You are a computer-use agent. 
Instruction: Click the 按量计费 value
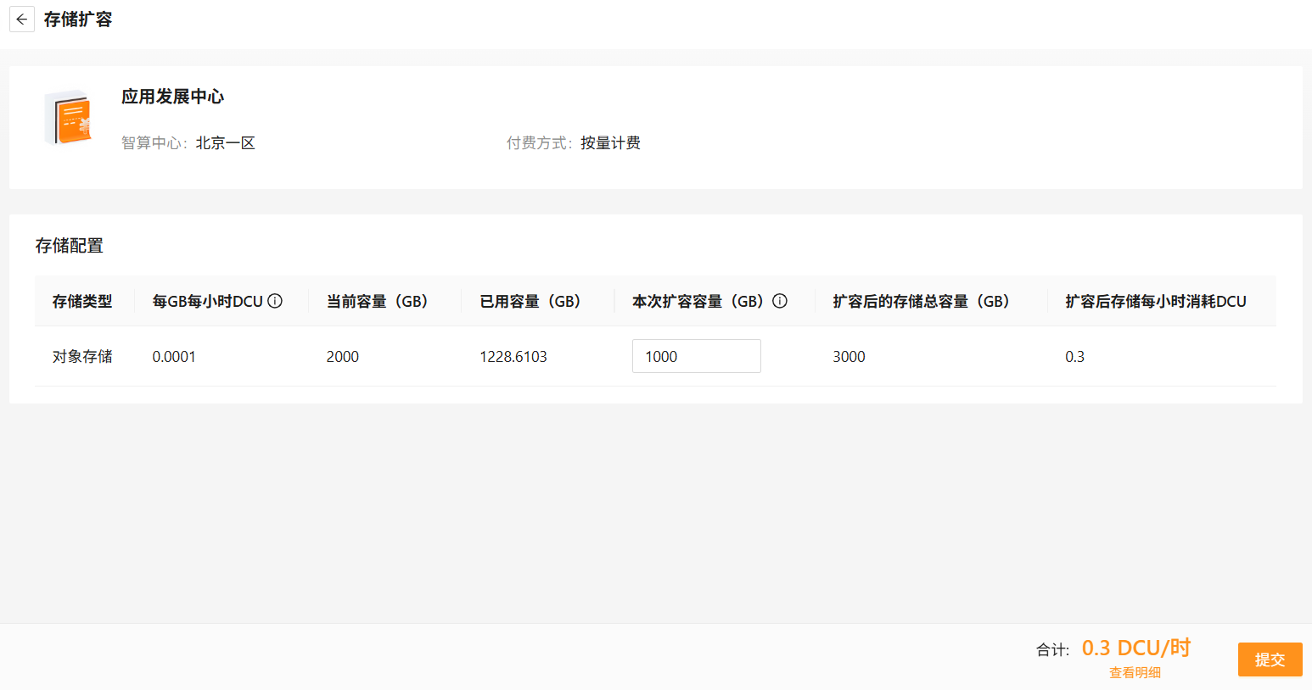click(610, 143)
